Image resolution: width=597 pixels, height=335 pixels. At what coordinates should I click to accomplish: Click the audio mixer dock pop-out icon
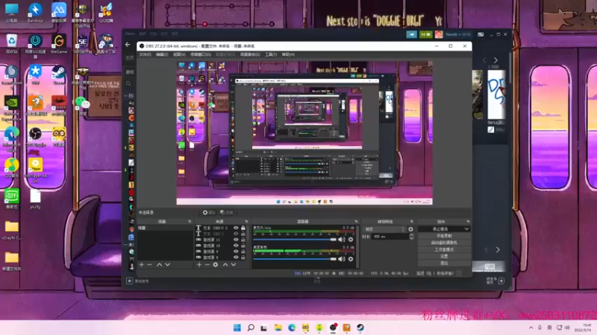(356, 221)
